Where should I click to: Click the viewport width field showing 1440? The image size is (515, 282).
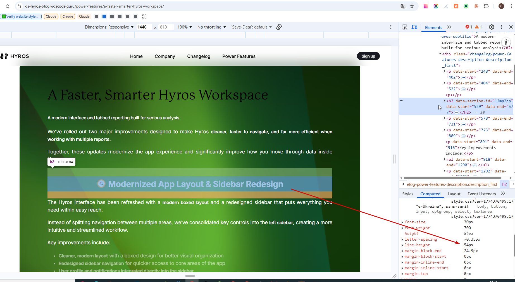tap(144, 27)
